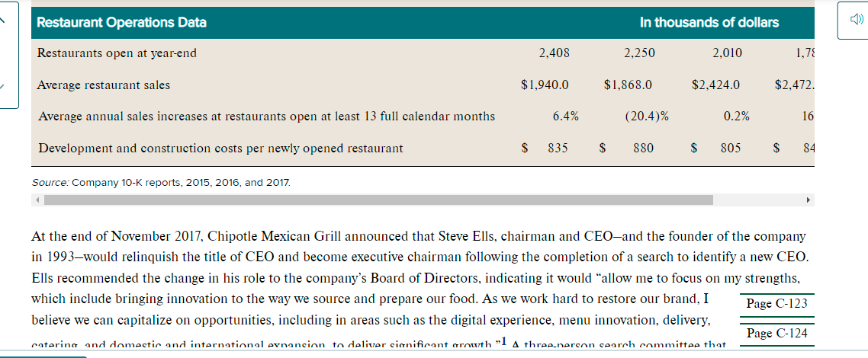Click the upward chevron in the left panel
This screenshot has width=868, height=358.
click(3, 21)
